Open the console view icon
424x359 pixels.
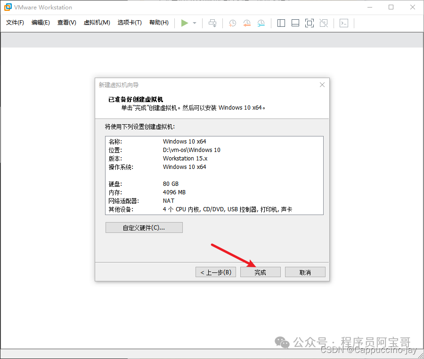tap(344, 23)
